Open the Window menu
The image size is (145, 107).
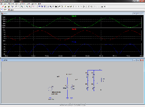[34, 4]
